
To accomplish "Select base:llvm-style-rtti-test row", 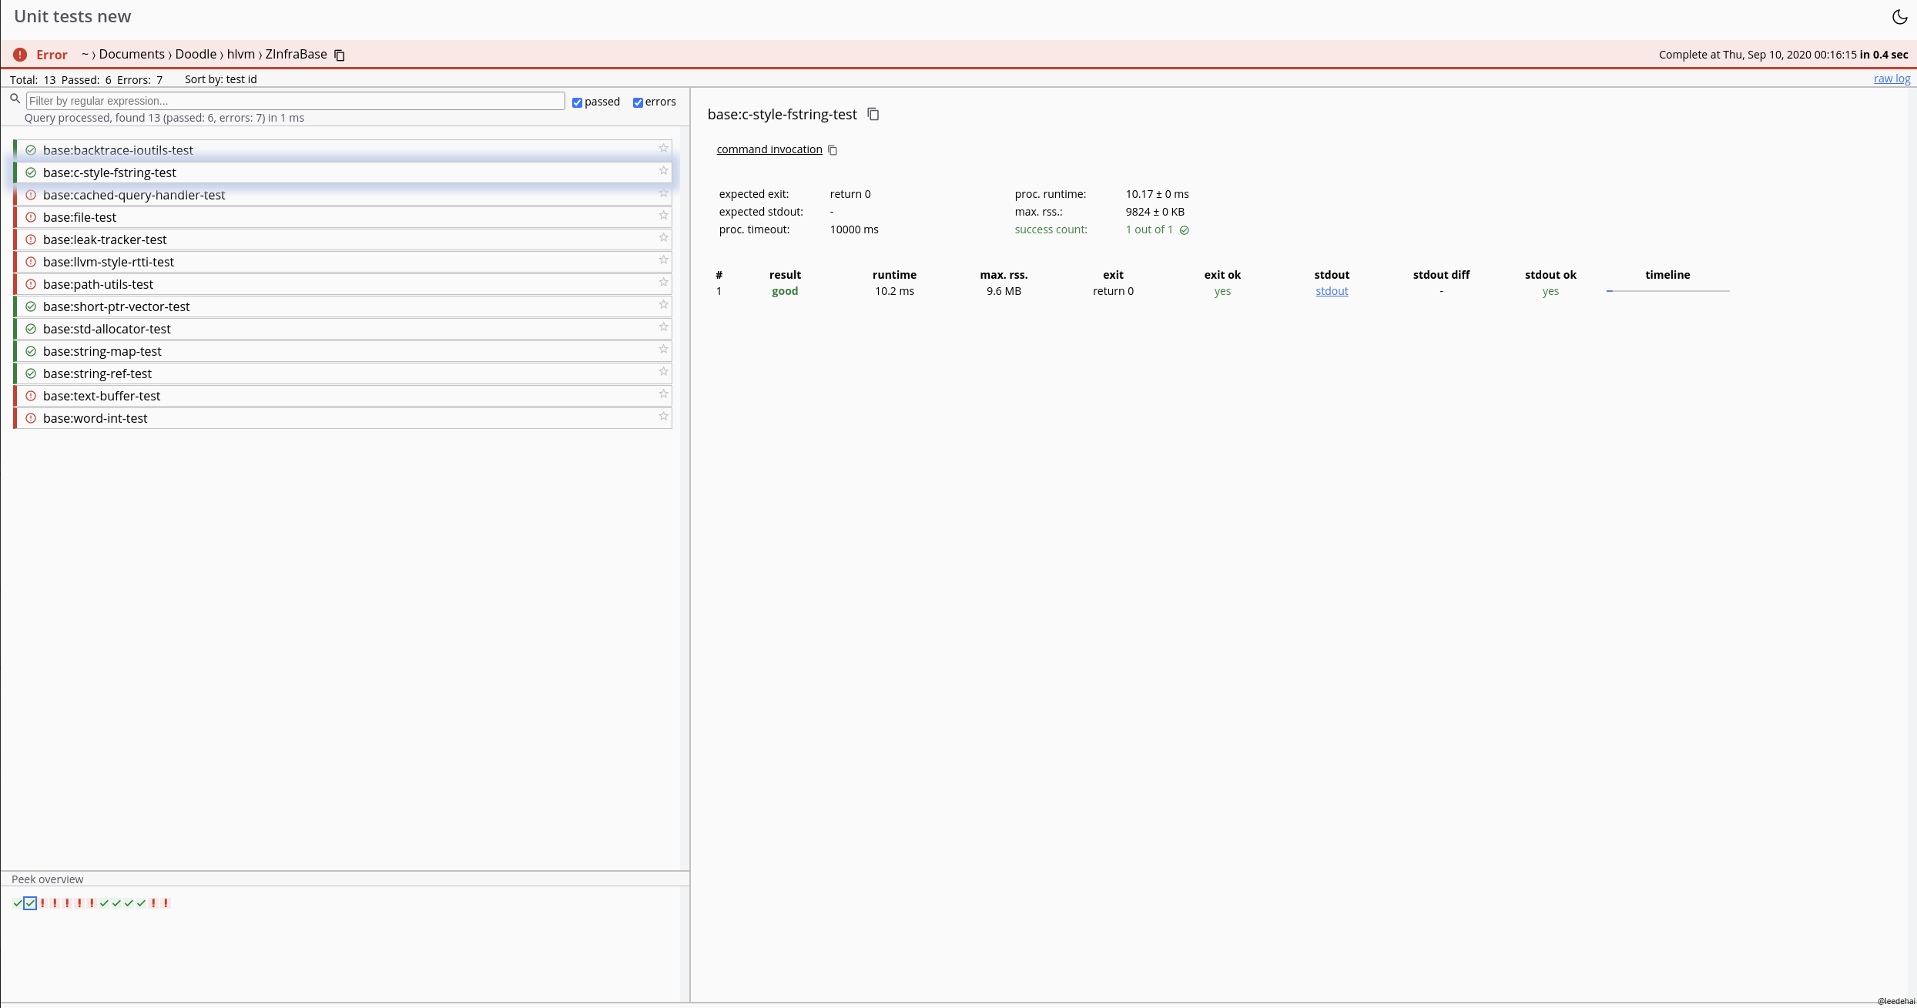I will (344, 262).
